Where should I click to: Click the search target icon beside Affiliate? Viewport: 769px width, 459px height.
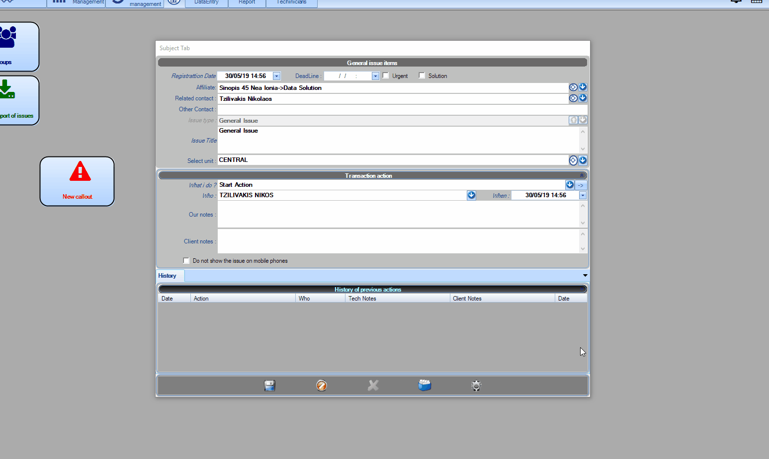(x=573, y=87)
